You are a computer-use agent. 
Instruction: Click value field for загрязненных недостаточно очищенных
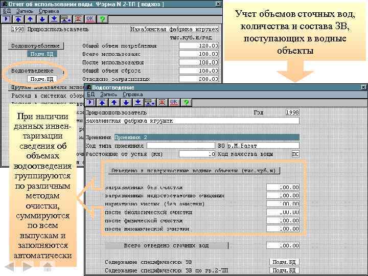[283, 195]
